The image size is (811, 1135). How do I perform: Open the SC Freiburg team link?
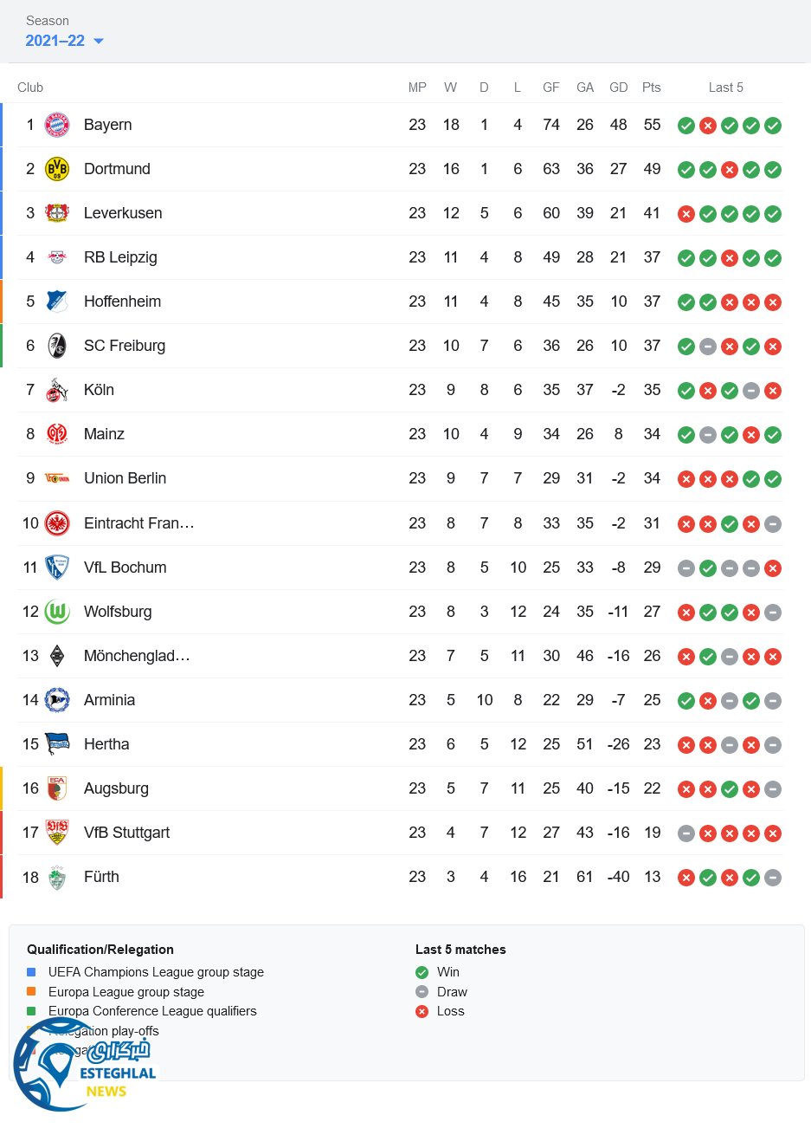click(125, 346)
